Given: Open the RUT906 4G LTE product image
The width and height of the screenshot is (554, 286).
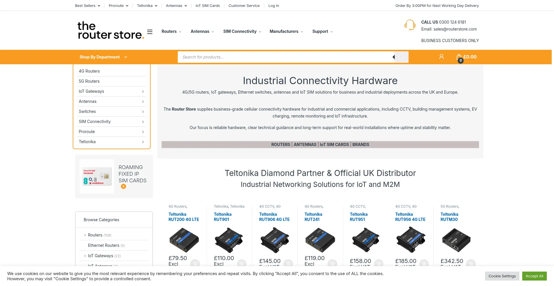Looking at the screenshot, I should [275, 240].
